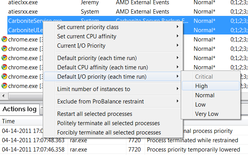Click the horizontal scrollbar left arrow
Image resolution: width=248 pixels, height=155 pixels.
tap(3, 96)
